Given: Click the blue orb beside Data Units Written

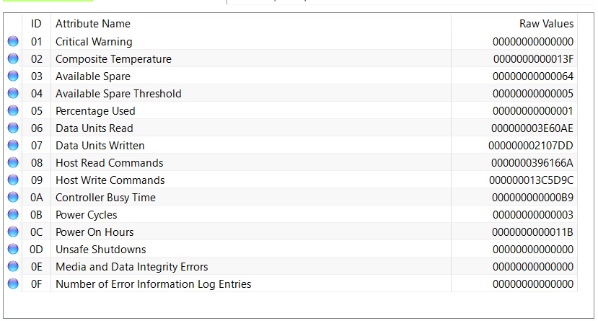Looking at the screenshot, I should point(13,146).
